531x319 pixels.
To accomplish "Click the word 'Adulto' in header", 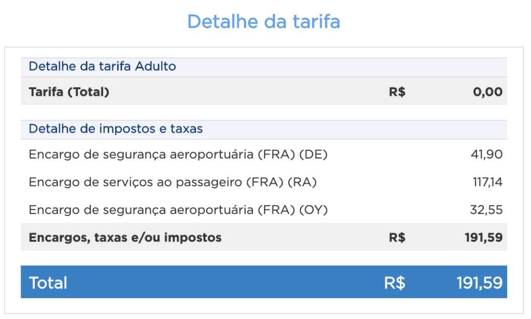I will coord(156,66).
